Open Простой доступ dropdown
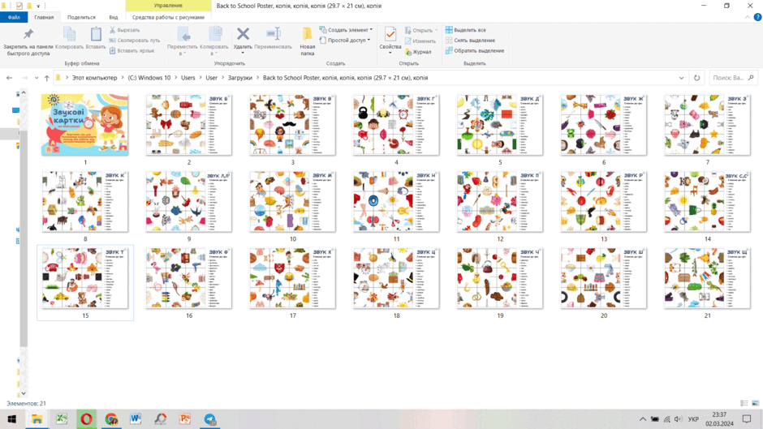This screenshot has width=763, height=429. tap(345, 41)
